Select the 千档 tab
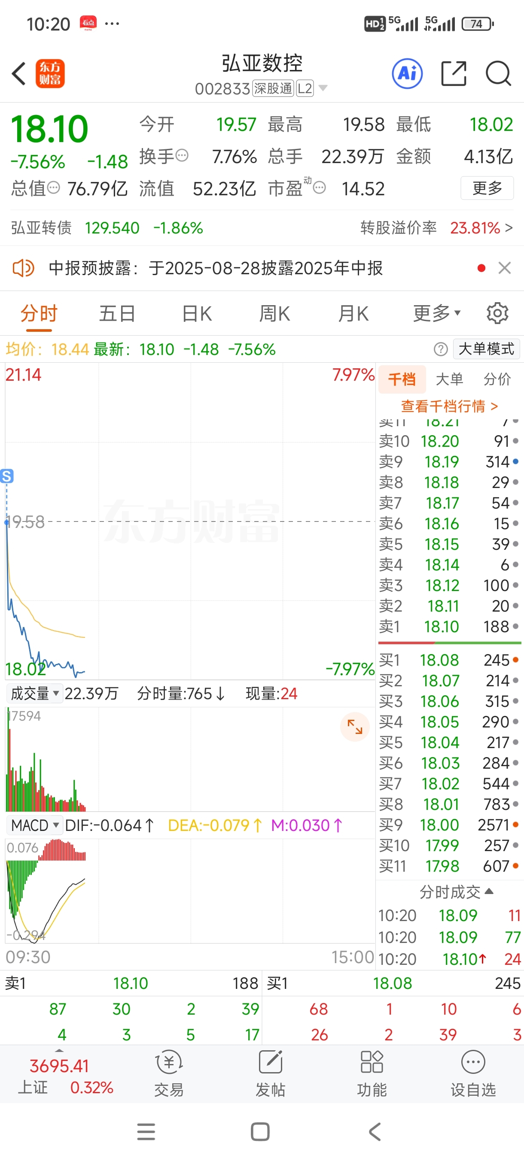The image size is (524, 1164). pos(402,379)
